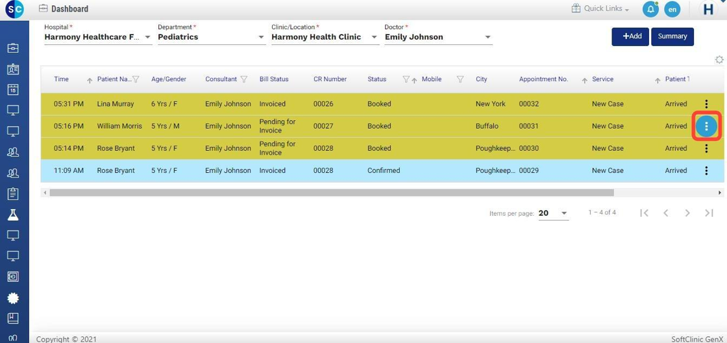
Task: Open the clipboard icon in the sidebar
Action: click(13, 194)
